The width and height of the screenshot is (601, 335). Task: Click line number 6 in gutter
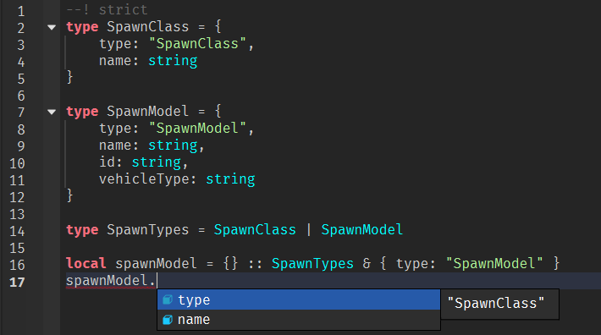tap(21, 96)
